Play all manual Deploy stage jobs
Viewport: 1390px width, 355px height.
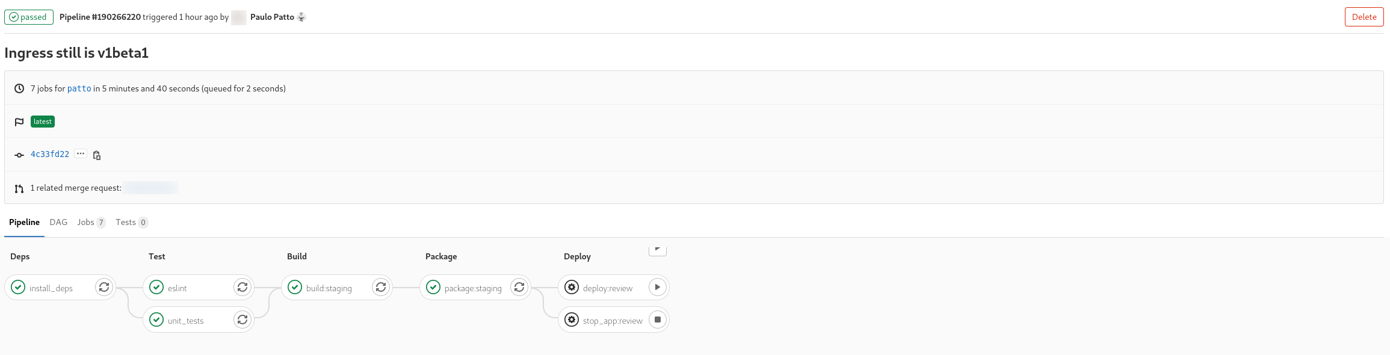pos(658,250)
